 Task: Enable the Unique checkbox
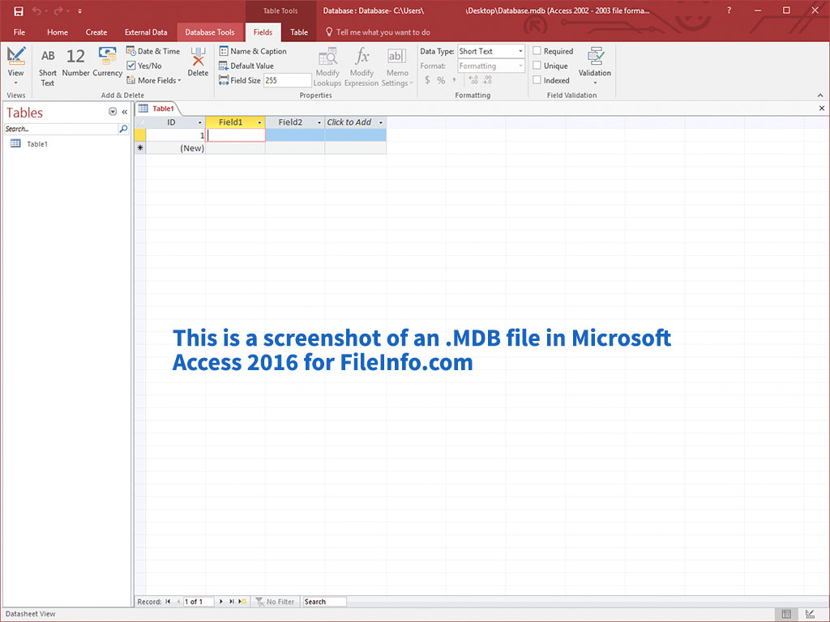(x=537, y=66)
